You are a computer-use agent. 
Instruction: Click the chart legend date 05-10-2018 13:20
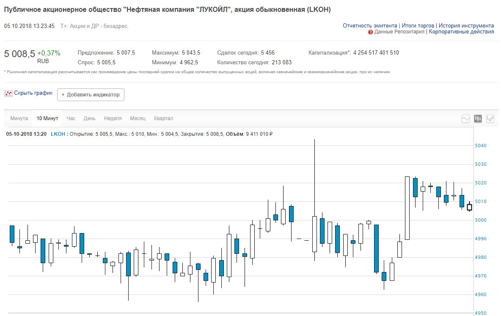26,134
